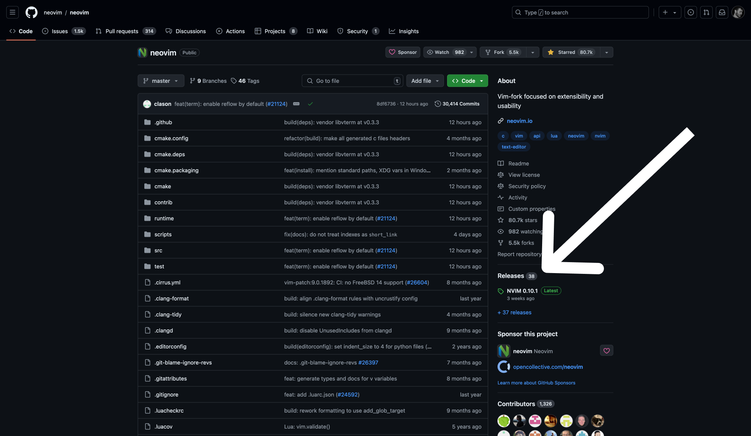751x436 pixels.
Task: Open the src folder
Action: pos(158,250)
